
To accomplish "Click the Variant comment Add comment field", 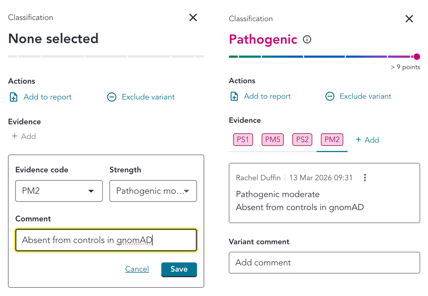I will click(324, 263).
